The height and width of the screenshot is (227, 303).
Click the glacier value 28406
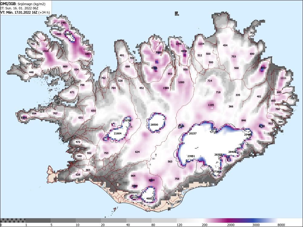232,152
